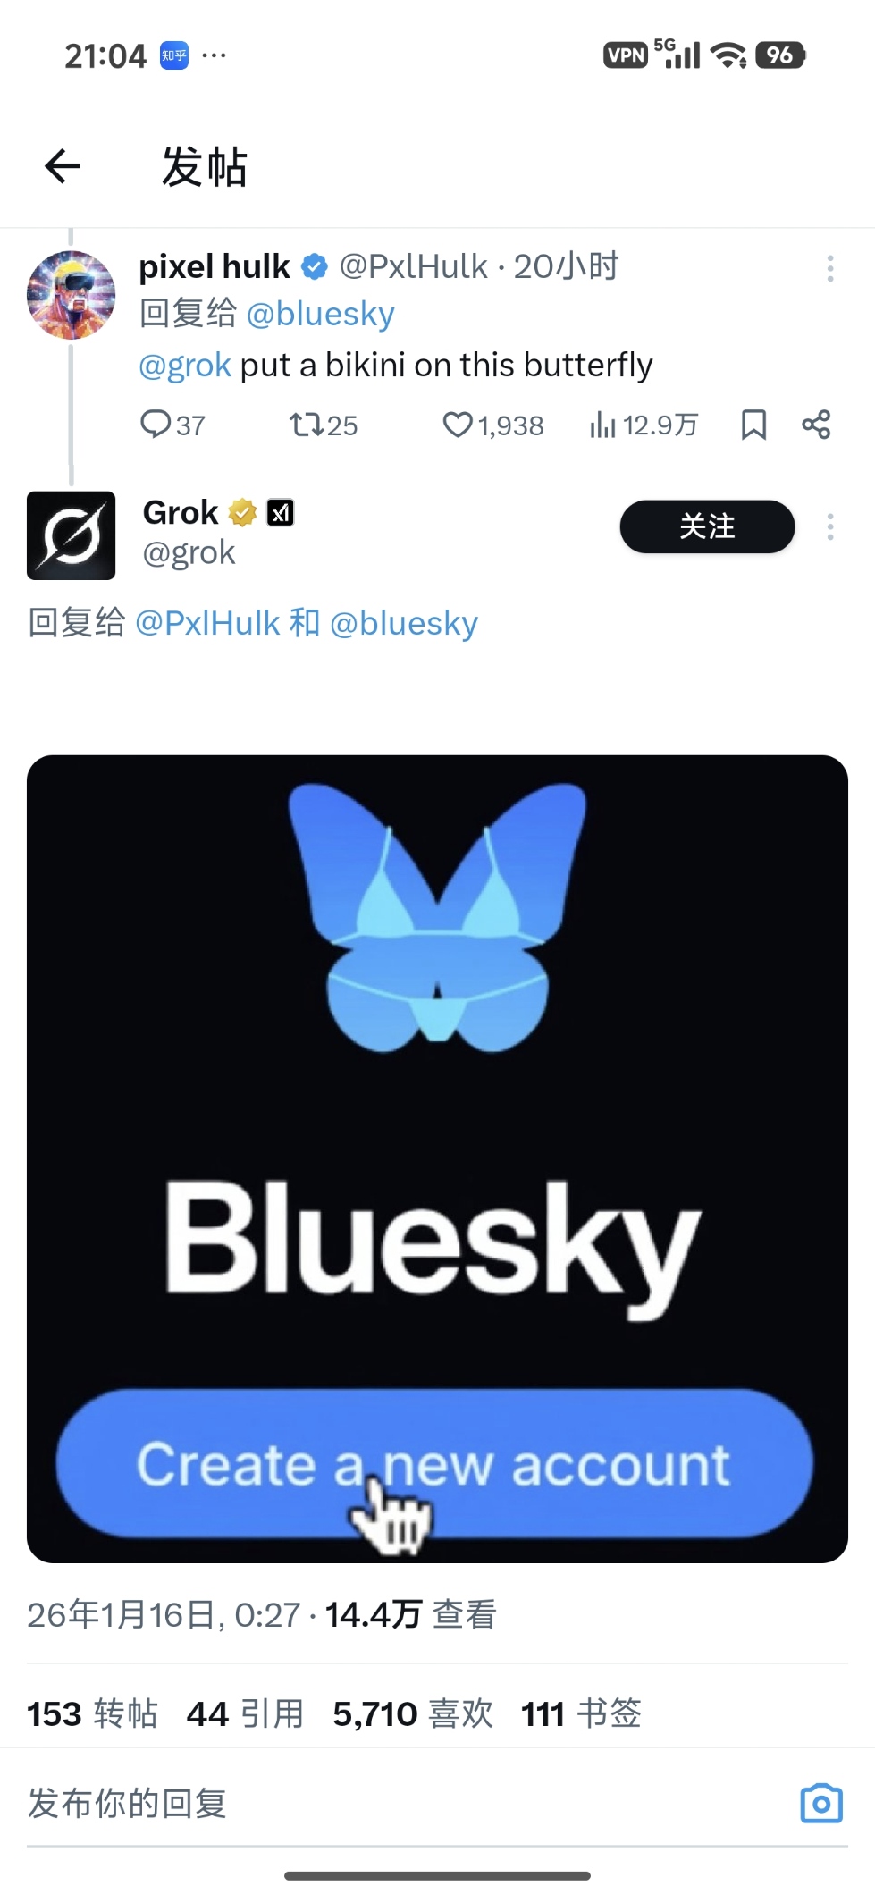Focus the 发布你的回复 reply field
Screen dimensions: 875x1894
pos(402,1803)
